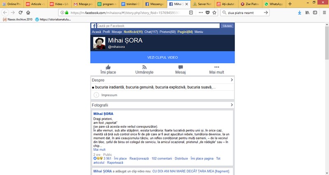Expand the Fotografii section arrow

pyautogui.click(x=232, y=105)
